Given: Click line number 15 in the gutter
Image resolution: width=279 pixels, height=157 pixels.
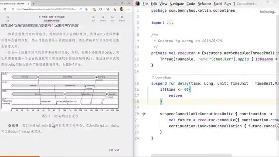Looking at the screenshot, I should coord(136,83).
